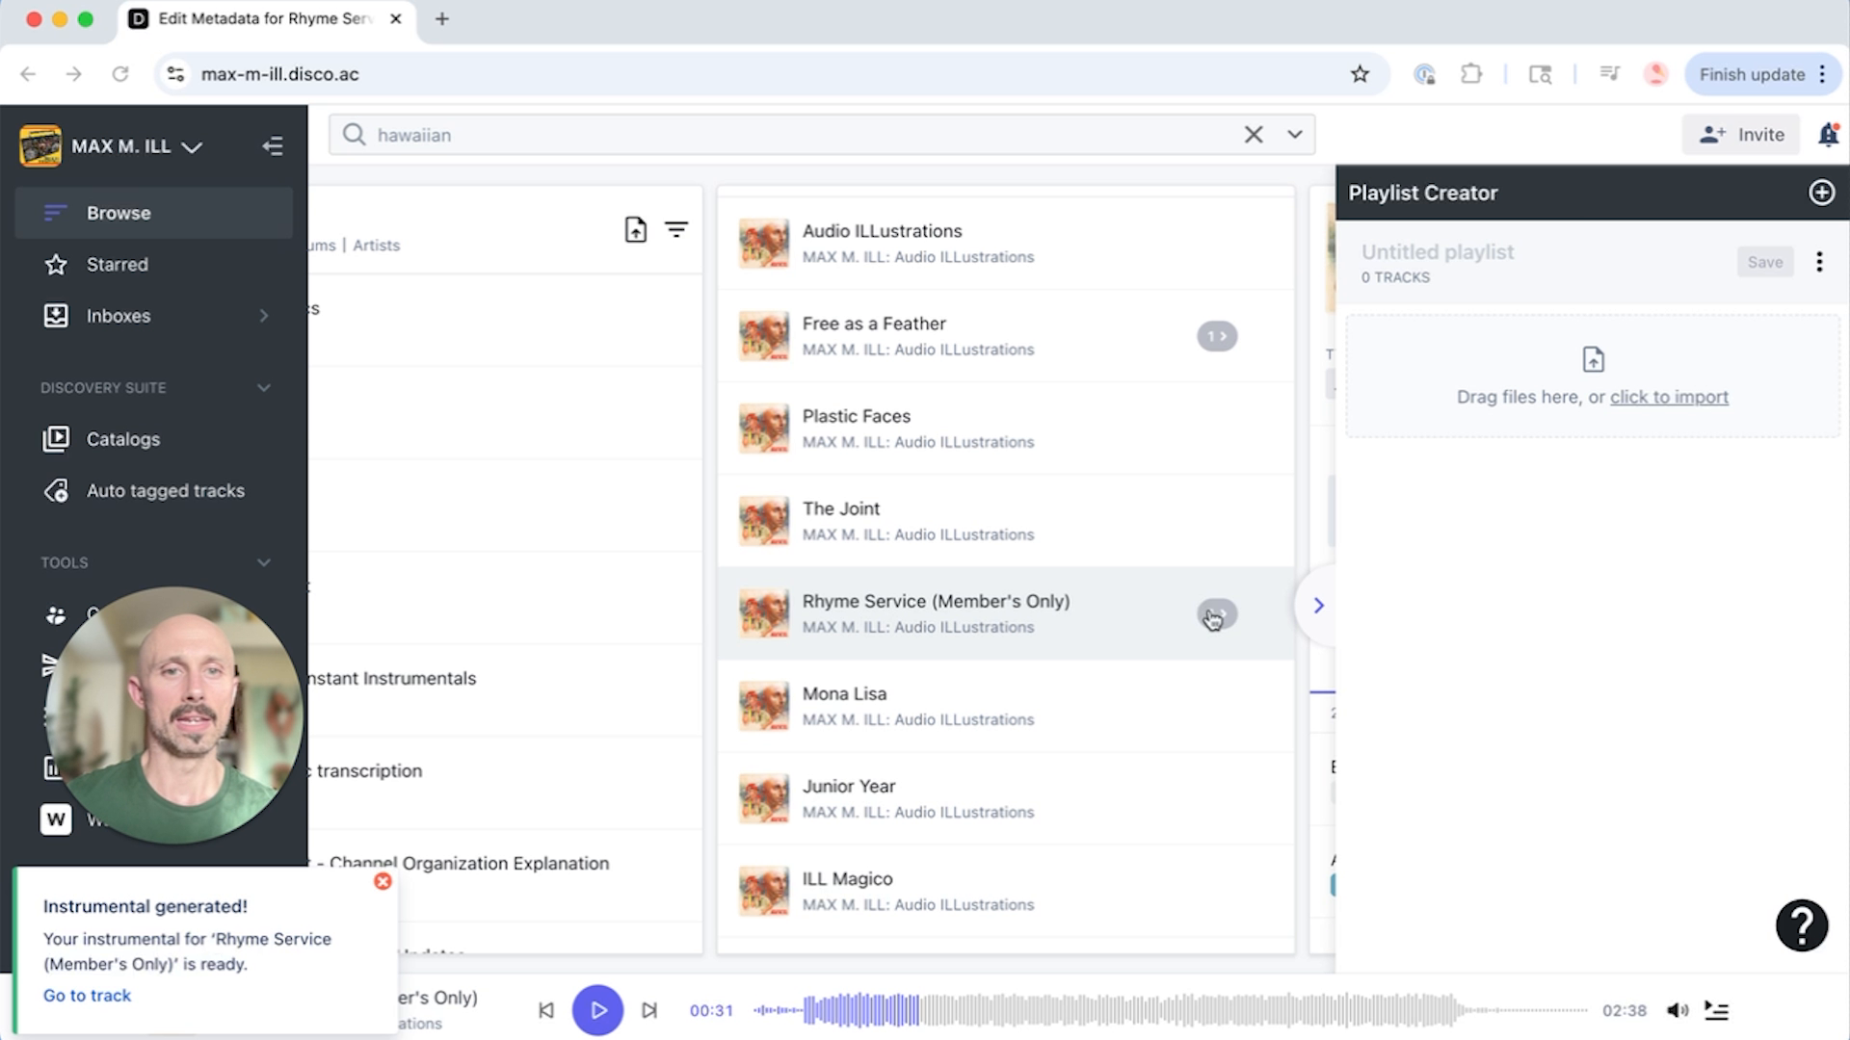This screenshot has height=1040, width=1850.
Task: Open the Starred section
Action: 117,264
